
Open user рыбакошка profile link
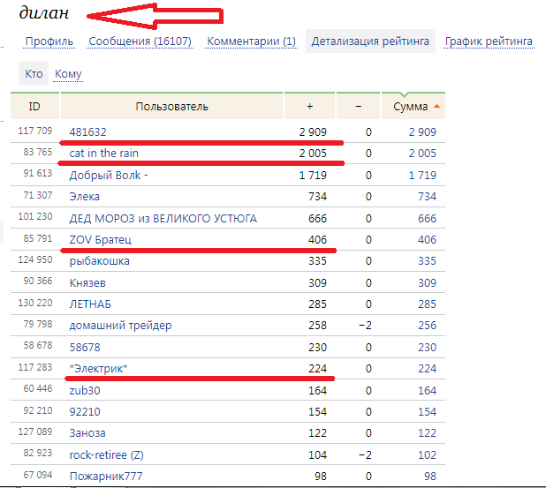[x=99, y=261]
